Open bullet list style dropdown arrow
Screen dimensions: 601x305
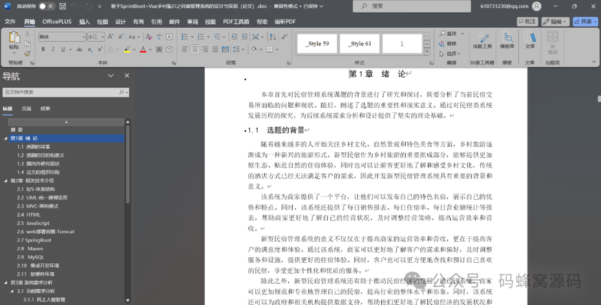[x=193, y=37]
